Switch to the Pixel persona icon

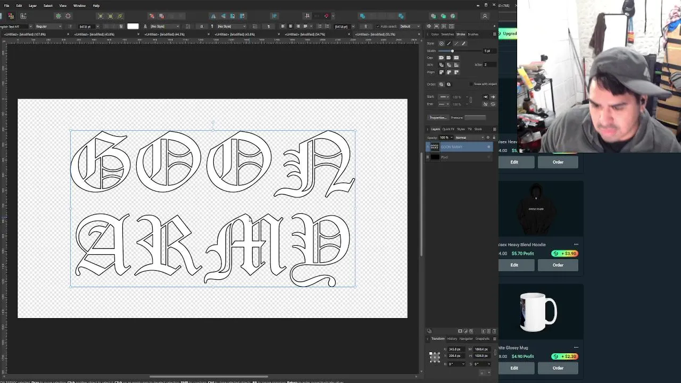(11, 16)
